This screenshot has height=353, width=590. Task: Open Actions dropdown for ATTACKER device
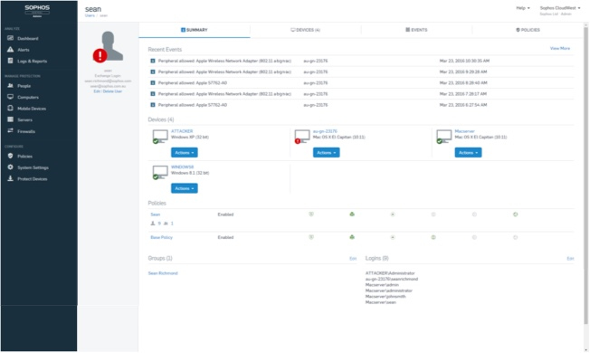coord(185,152)
